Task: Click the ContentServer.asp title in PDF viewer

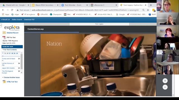Action: (36, 29)
